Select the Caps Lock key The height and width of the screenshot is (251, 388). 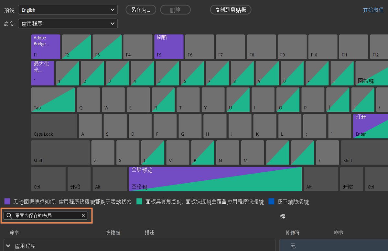[54, 126]
